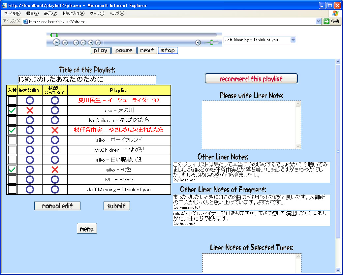Click the Liner Notes of Selected Tunes text area

point(249,263)
